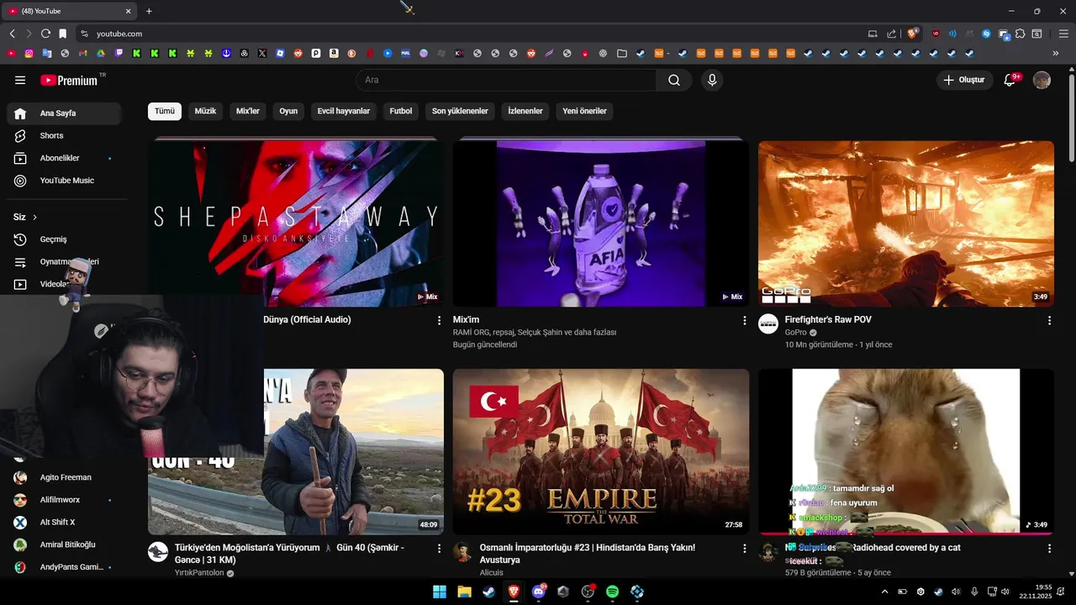The width and height of the screenshot is (1076, 605).
Task: Open YouTube Music in sidebar
Action: click(x=64, y=181)
